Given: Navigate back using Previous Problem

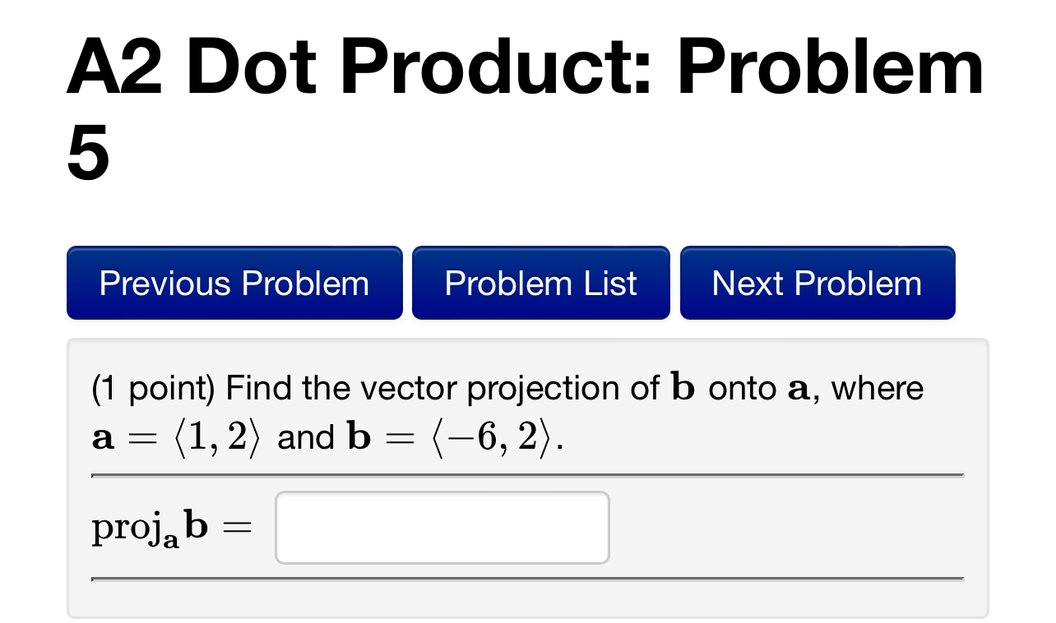Looking at the screenshot, I should 234,283.
